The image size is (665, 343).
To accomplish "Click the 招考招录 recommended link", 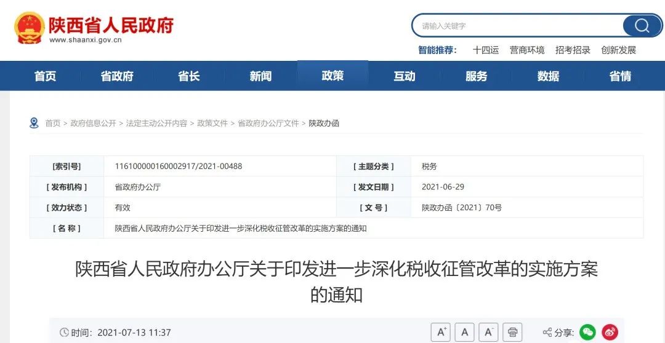I will [573, 50].
